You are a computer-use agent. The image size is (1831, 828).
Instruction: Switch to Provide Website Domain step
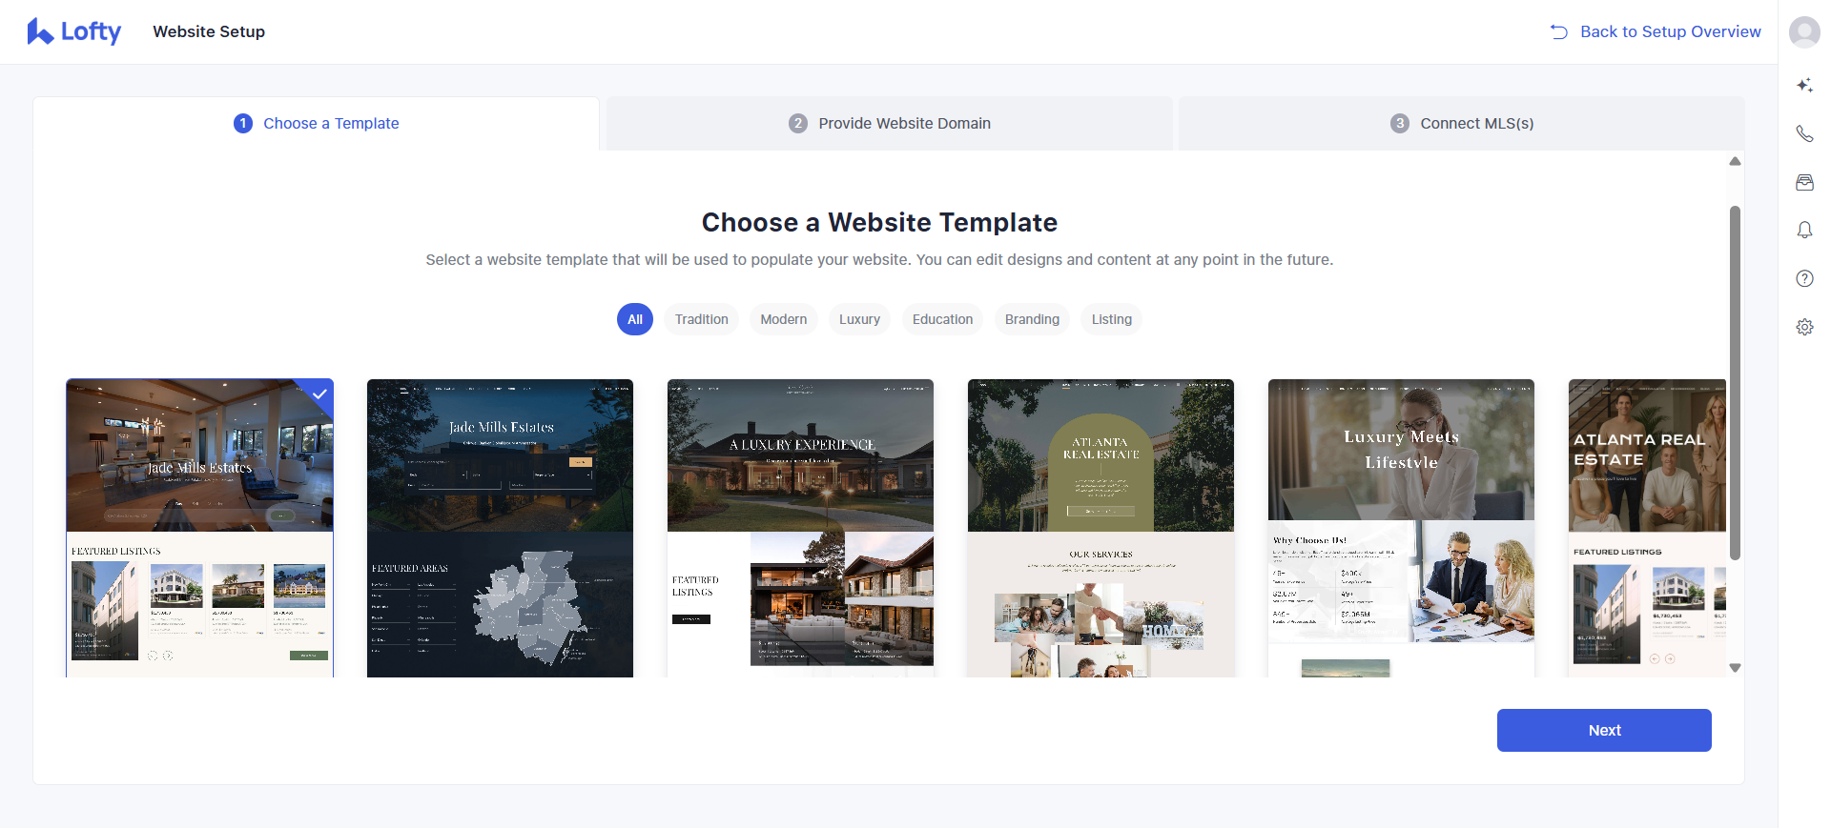tap(890, 124)
